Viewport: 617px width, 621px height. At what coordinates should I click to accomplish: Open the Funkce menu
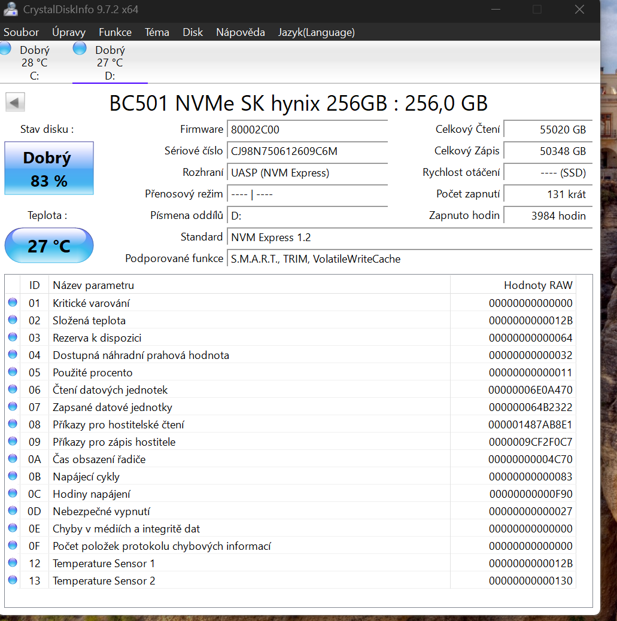[x=115, y=32]
